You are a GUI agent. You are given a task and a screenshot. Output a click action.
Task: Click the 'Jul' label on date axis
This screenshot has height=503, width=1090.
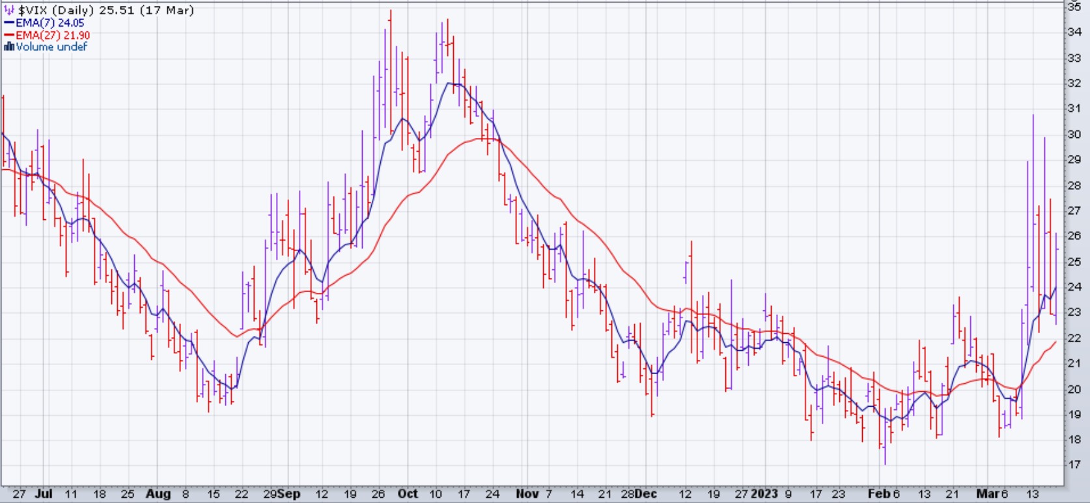(44, 494)
